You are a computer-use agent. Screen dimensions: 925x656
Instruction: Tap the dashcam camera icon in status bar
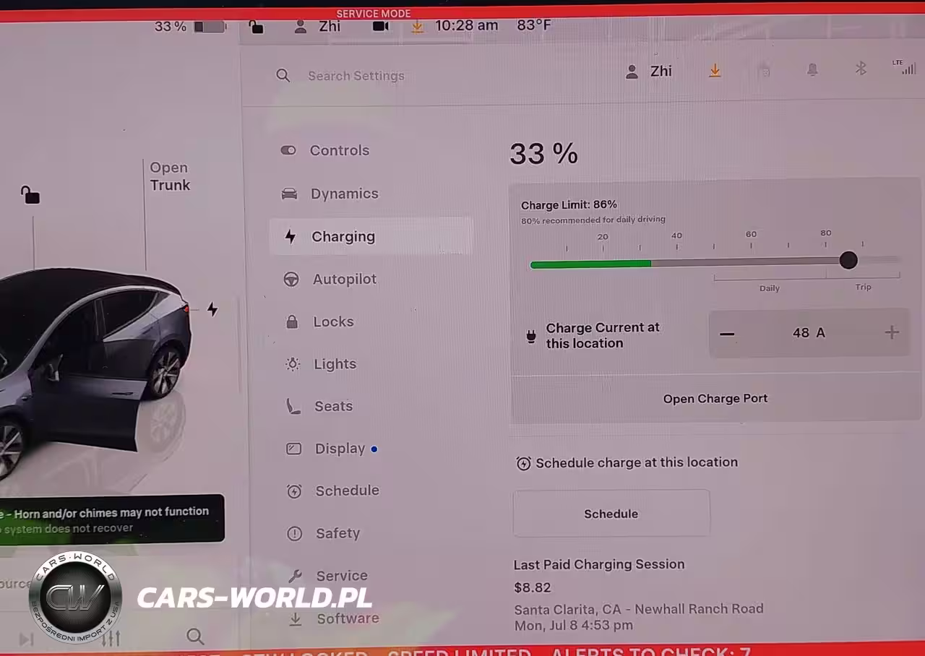[380, 26]
